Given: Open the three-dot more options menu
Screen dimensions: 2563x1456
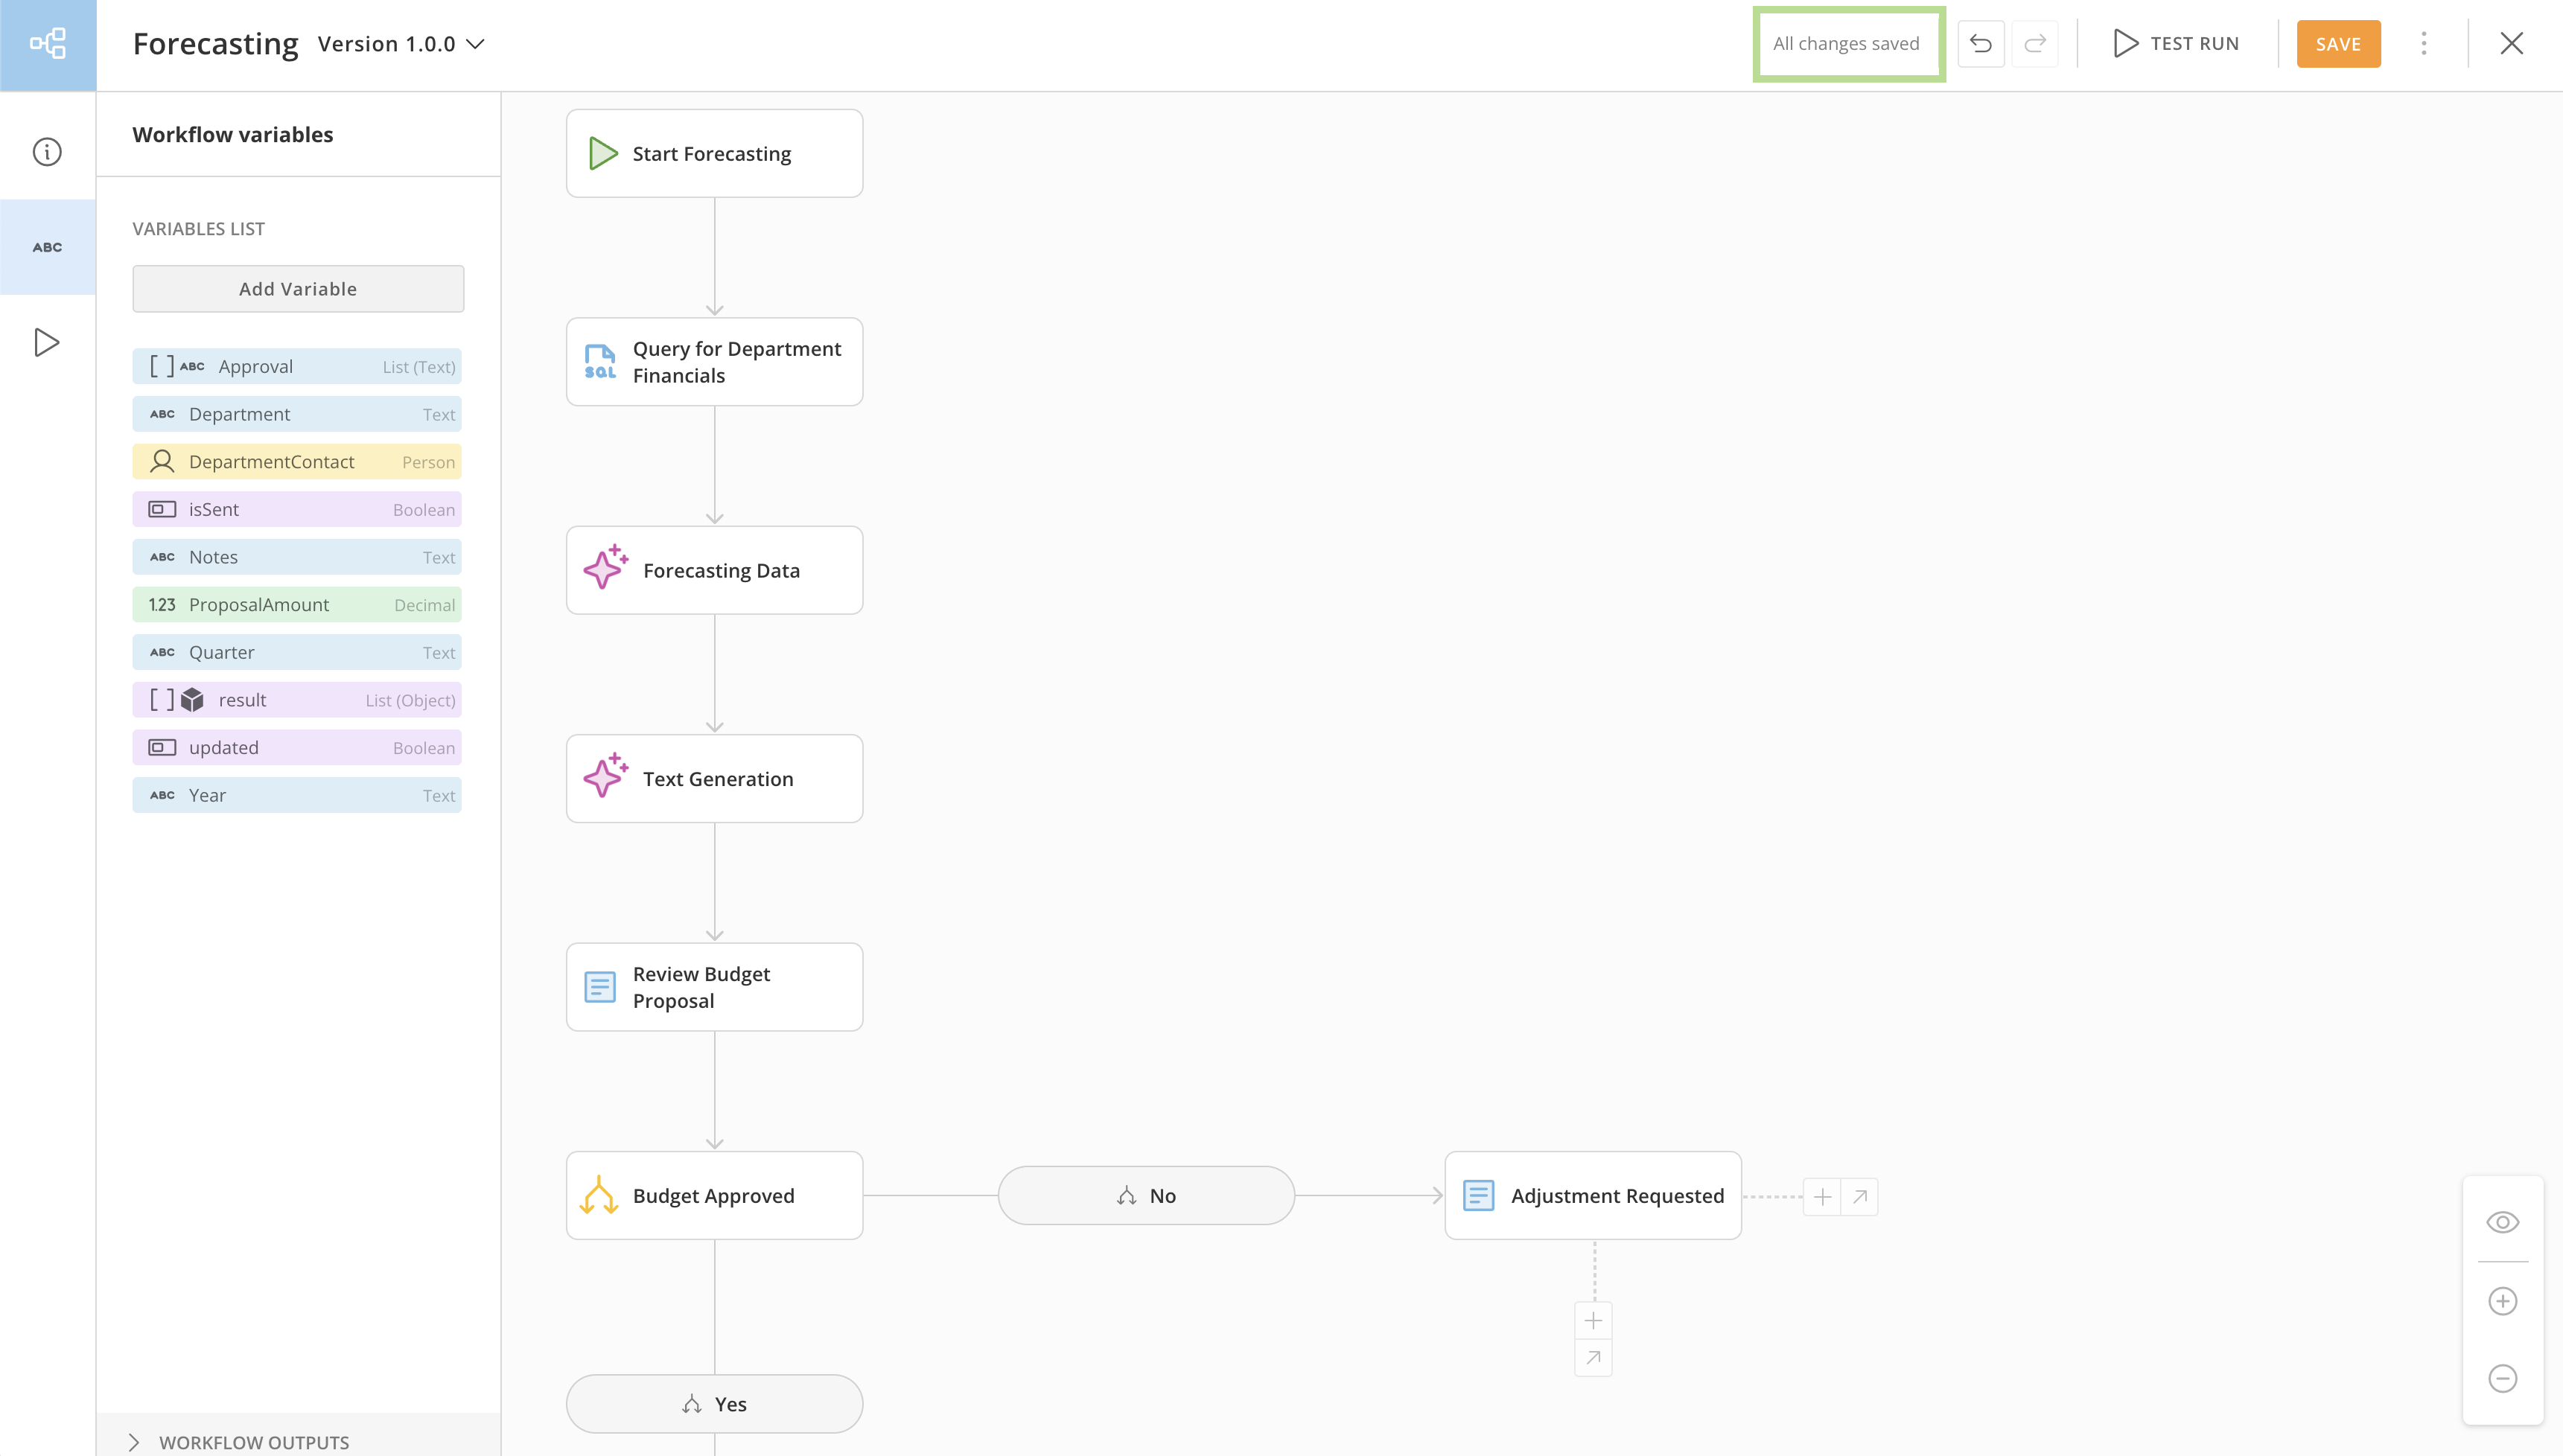Looking at the screenshot, I should [2424, 44].
